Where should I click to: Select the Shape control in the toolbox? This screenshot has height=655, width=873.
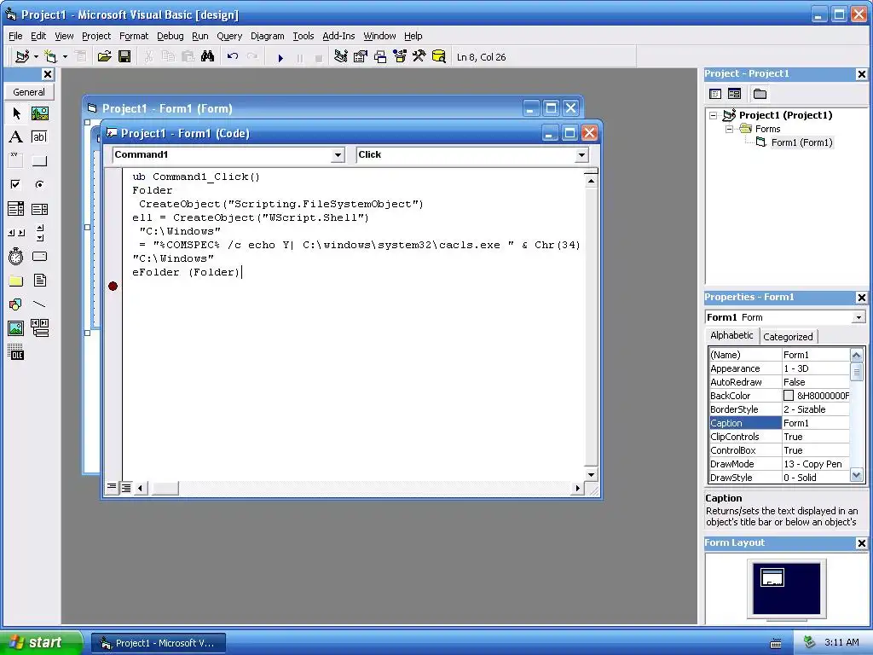[x=16, y=304]
